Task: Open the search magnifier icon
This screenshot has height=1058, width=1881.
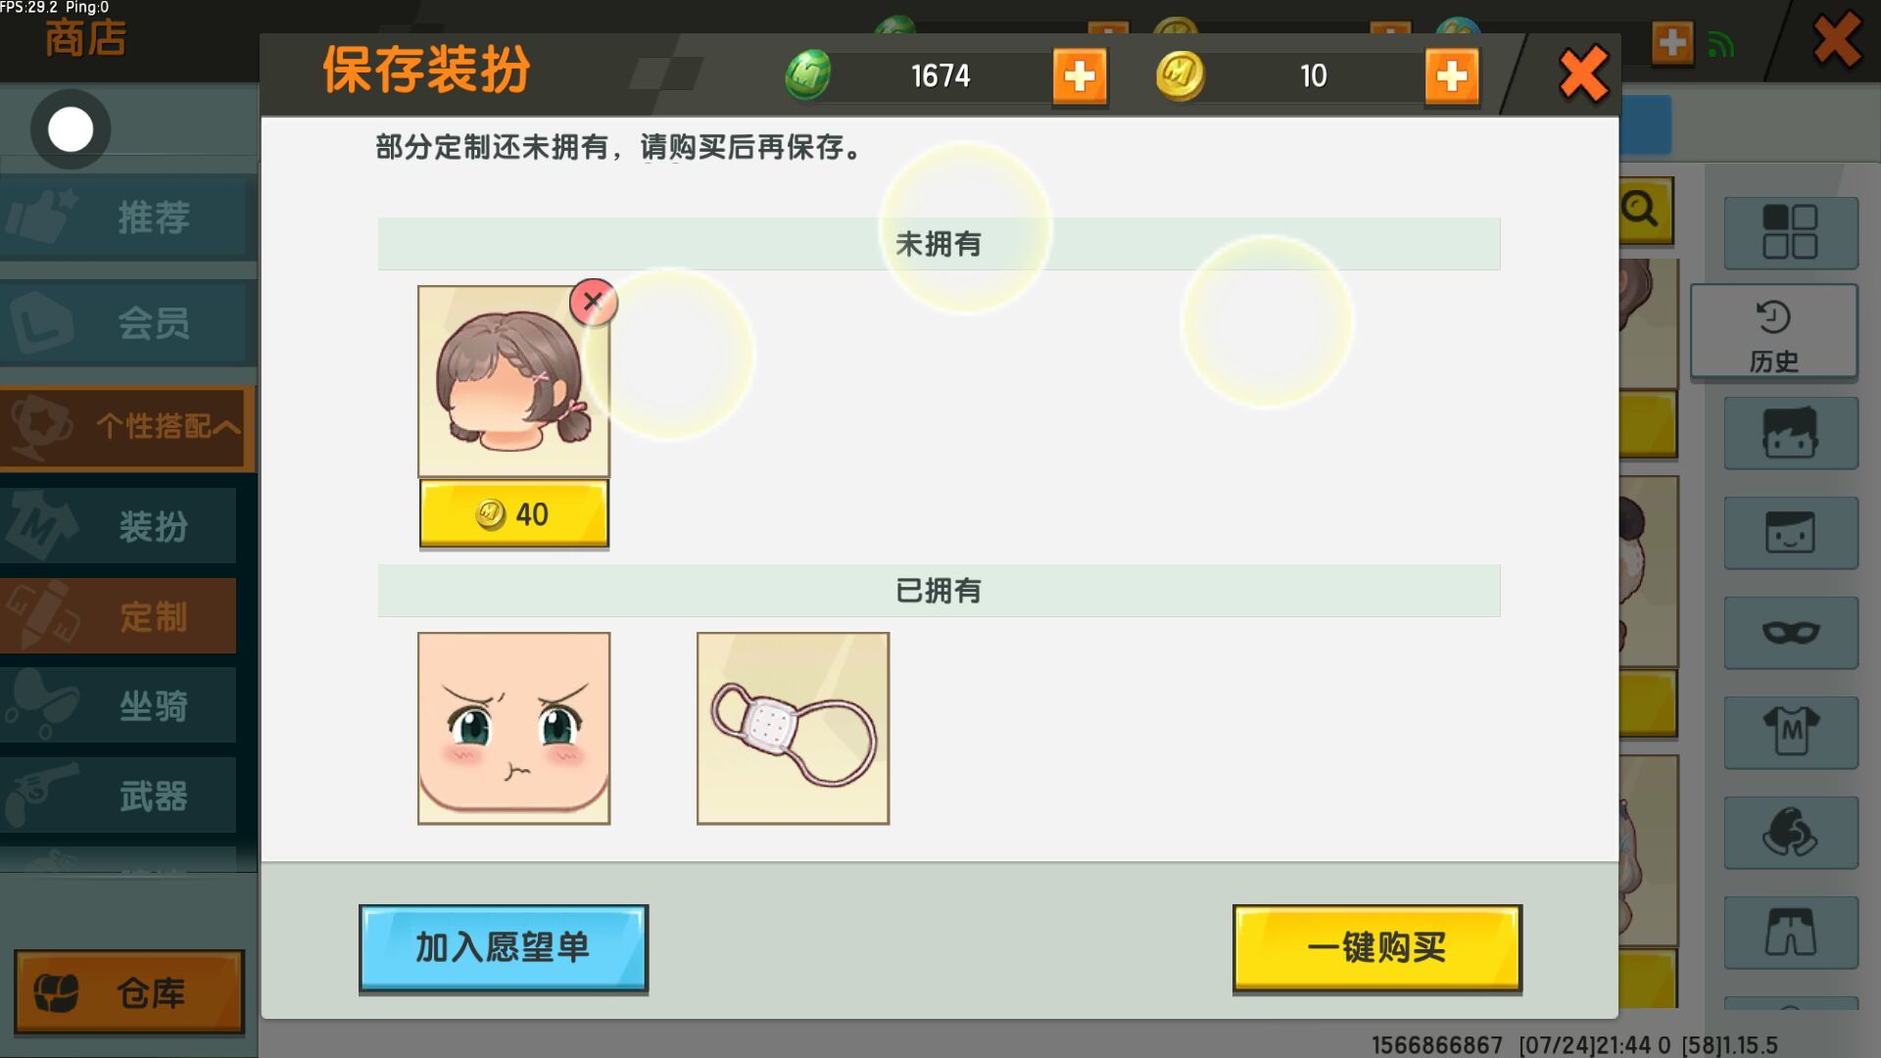Action: click(x=1643, y=210)
